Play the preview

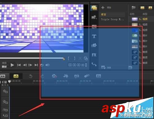pos(12,65)
